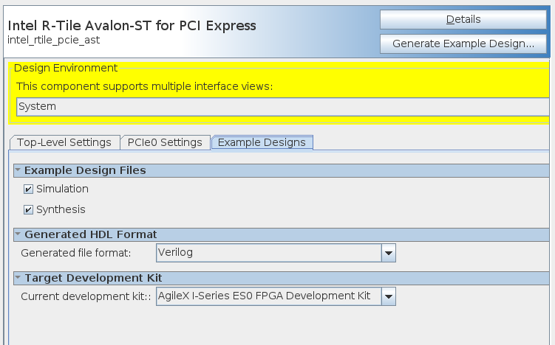The width and height of the screenshot is (555, 345).
Task: Click the Verilog format value box
Action: coord(268,253)
